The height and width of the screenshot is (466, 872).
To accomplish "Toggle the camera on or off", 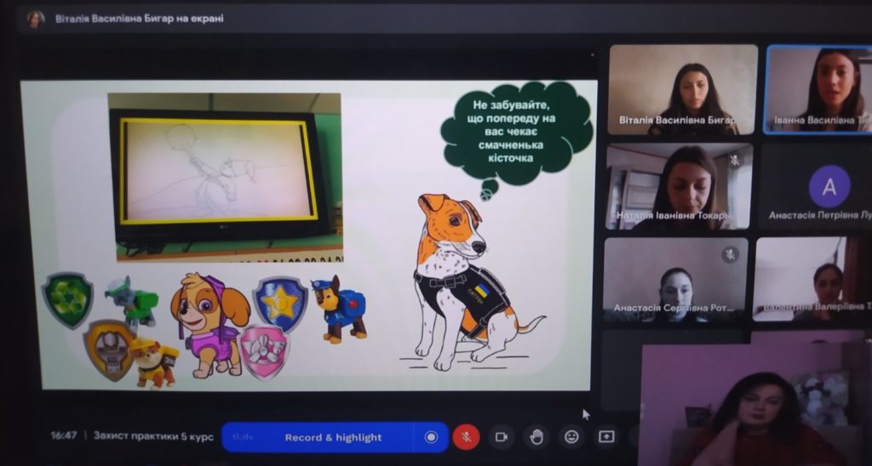I will [x=502, y=437].
